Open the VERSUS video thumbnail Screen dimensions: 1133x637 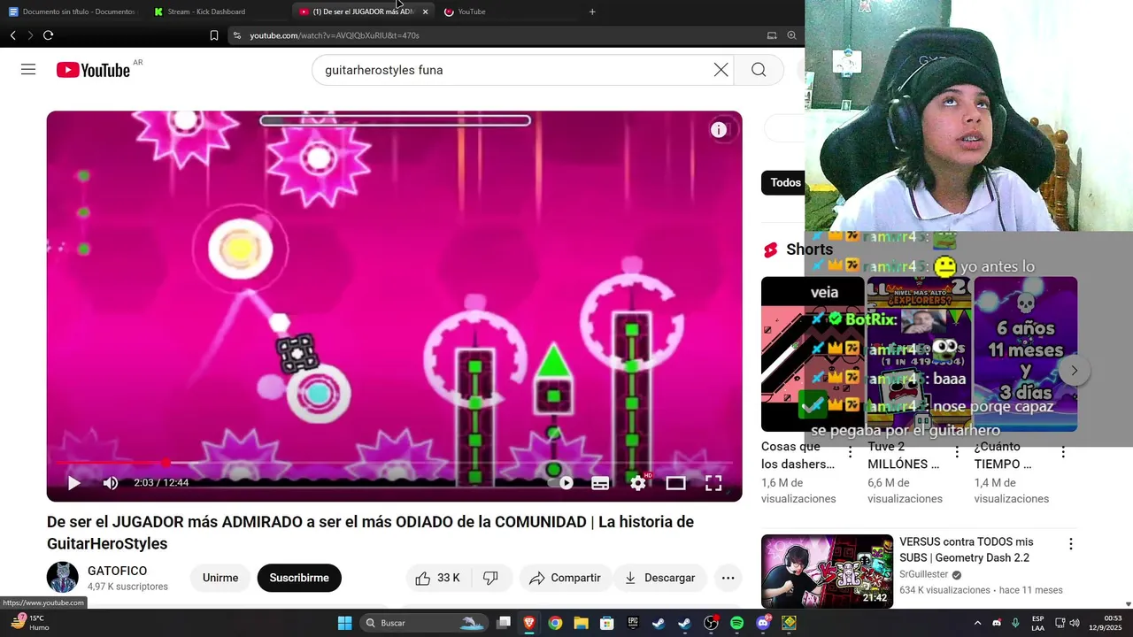click(x=827, y=571)
